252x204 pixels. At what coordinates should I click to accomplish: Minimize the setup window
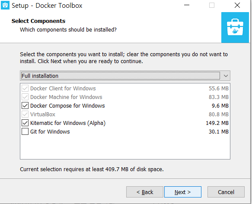187,5
